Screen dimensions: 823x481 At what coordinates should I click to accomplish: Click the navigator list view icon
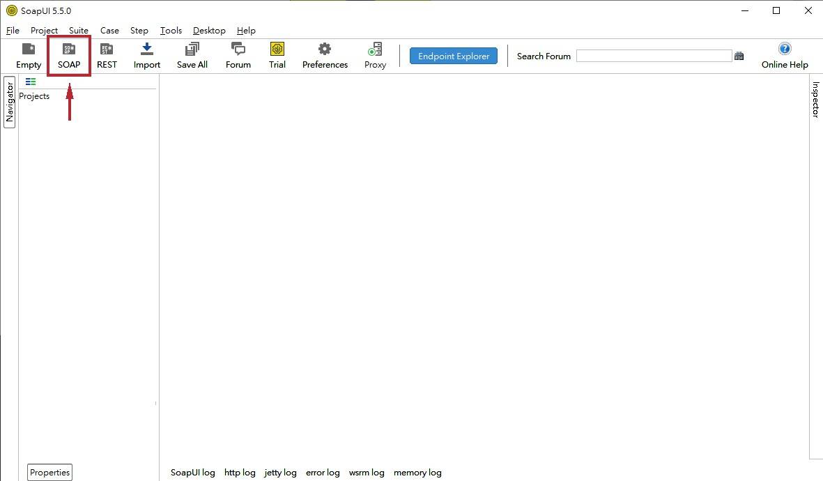pyautogui.click(x=31, y=82)
